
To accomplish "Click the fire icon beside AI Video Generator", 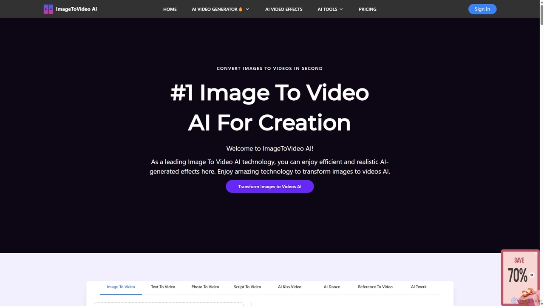I will click(241, 9).
